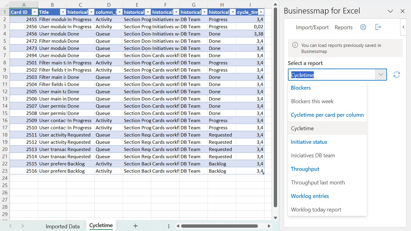Click the info icon in the reports notice
Screen dimensions: 411x231
(295, 45)
